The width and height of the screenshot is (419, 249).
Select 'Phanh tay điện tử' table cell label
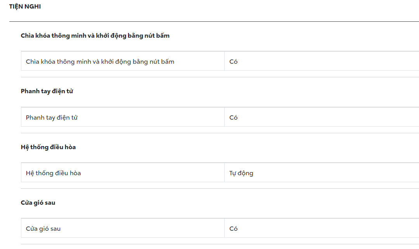[x=52, y=118]
